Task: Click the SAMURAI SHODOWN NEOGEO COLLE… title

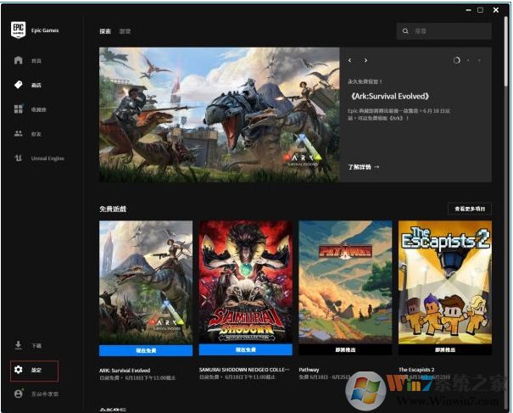Action: [244, 370]
